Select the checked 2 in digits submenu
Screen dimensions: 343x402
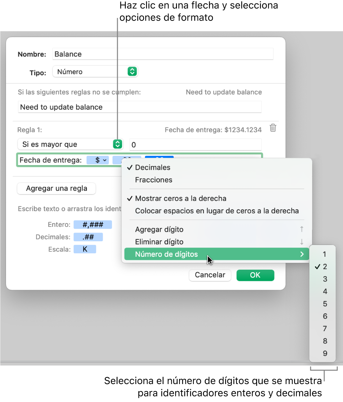pyautogui.click(x=323, y=267)
